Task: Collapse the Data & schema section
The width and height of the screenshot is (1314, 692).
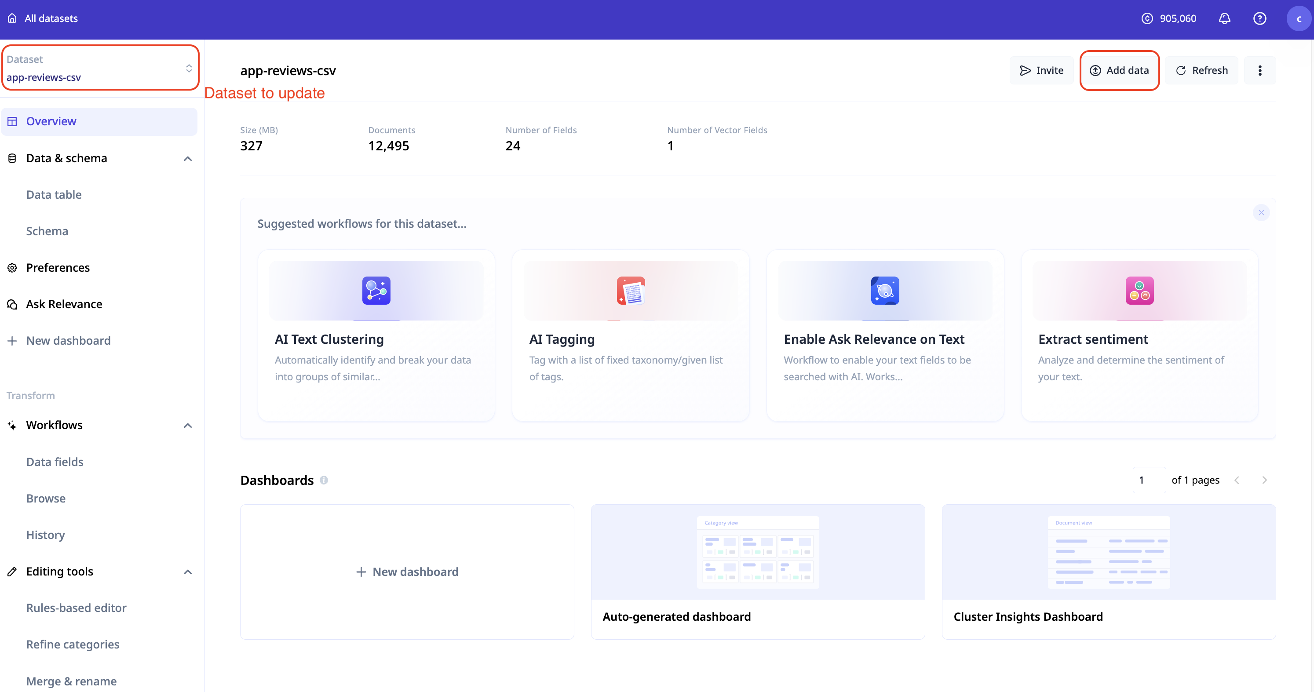Action: (x=188, y=159)
